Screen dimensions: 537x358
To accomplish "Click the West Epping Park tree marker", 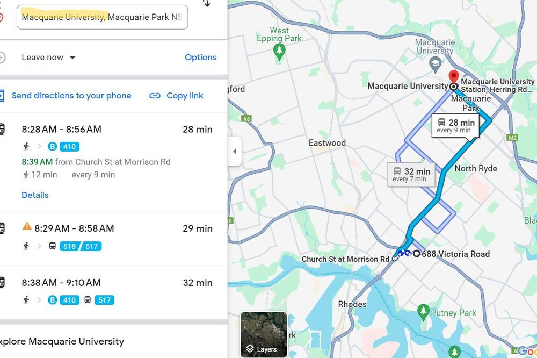I will pyautogui.click(x=279, y=53).
